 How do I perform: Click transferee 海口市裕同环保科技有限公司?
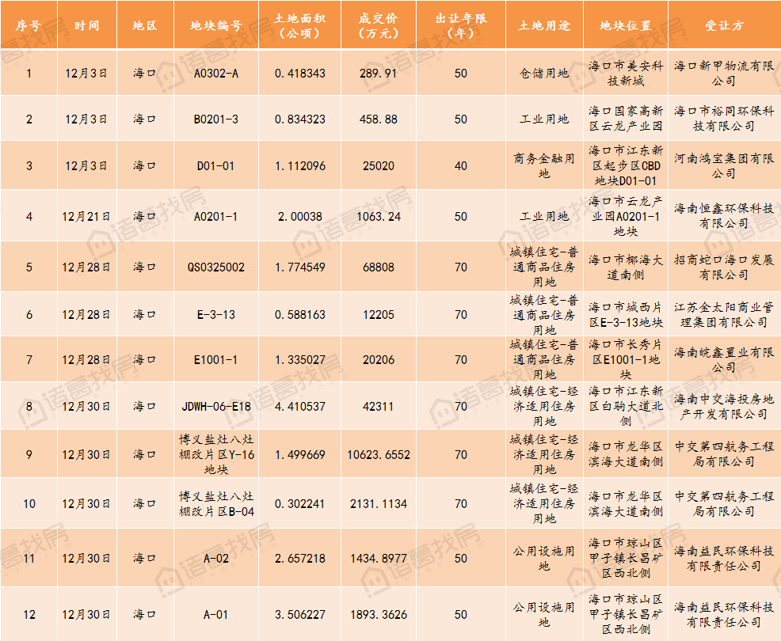pos(724,119)
